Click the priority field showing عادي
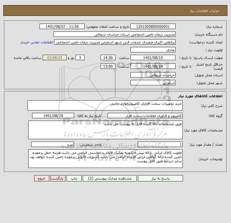The image size is (231, 223). 153,50
